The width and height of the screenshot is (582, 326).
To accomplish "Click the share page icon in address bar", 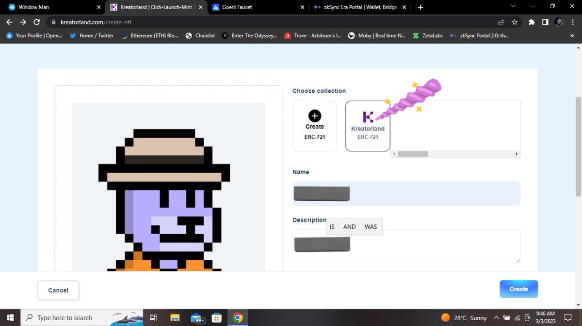I will click(501, 22).
